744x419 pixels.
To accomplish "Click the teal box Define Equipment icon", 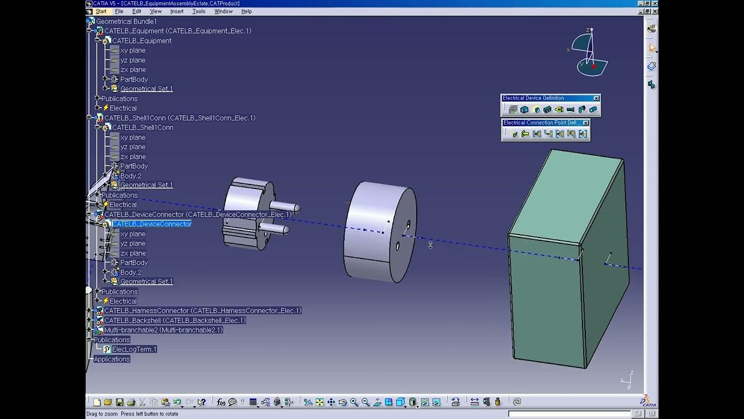I will (x=524, y=109).
